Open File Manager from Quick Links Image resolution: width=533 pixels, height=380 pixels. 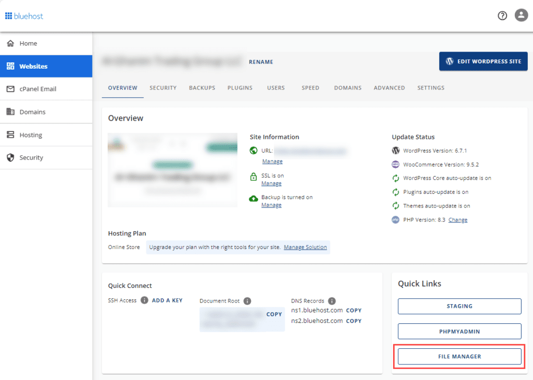pyautogui.click(x=460, y=357)
